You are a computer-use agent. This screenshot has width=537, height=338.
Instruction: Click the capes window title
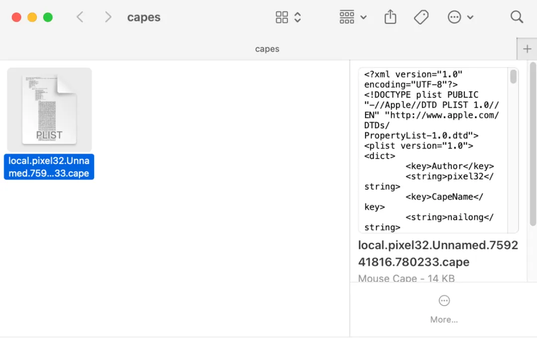tap(144, 17)
